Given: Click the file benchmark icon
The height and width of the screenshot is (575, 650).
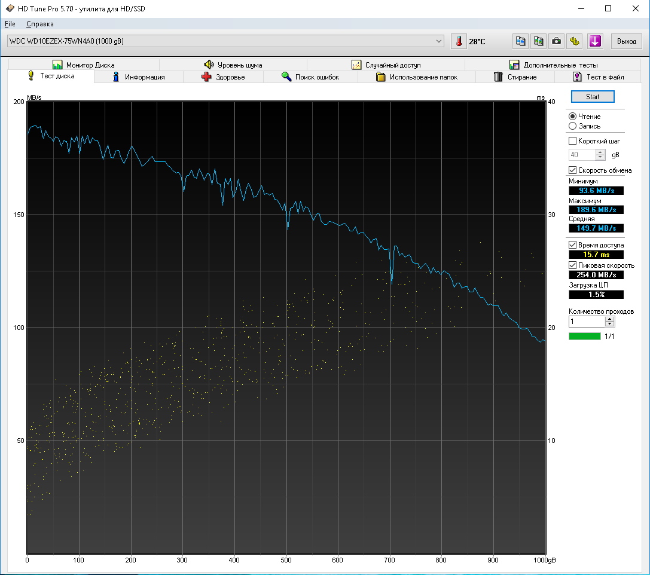Looking at the screenshot, I should click(x=577, y=77).
